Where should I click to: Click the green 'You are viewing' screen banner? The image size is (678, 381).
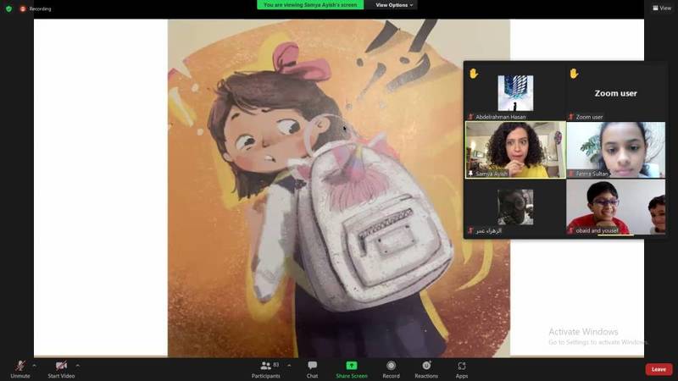tap(310, 5)
